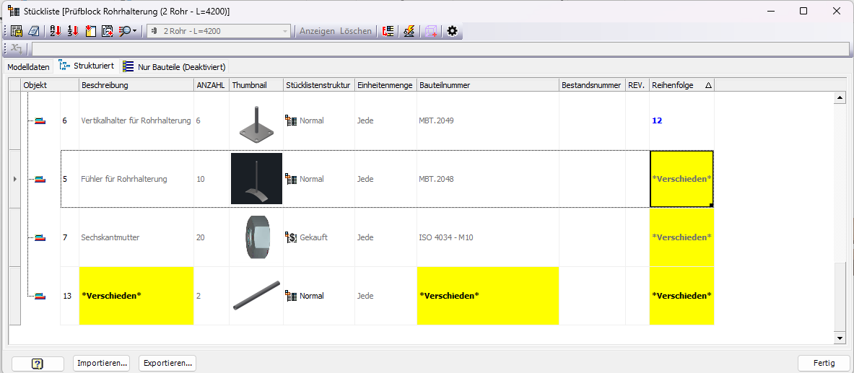This screenshot has height=373, width=854.
Task: Open the magnifier view options dropdown
Action: pyautogui.click(x=128, y=31)
